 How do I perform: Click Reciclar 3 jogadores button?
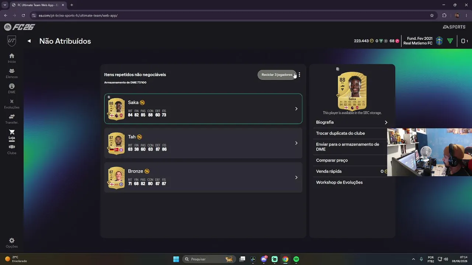point(277,75)
